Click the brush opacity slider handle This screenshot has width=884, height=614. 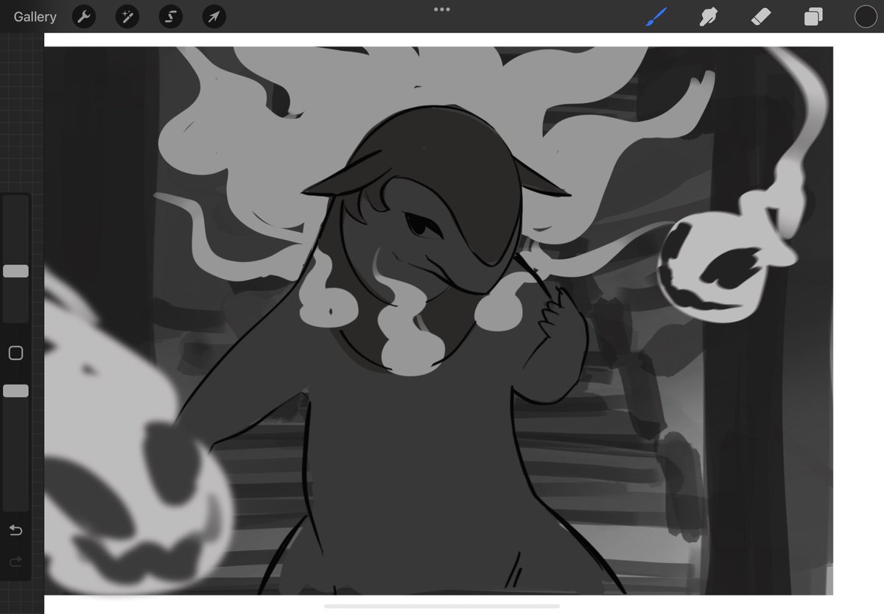15,391
